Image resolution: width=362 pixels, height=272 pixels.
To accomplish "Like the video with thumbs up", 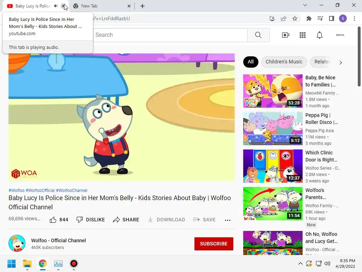I will [59, 220].
